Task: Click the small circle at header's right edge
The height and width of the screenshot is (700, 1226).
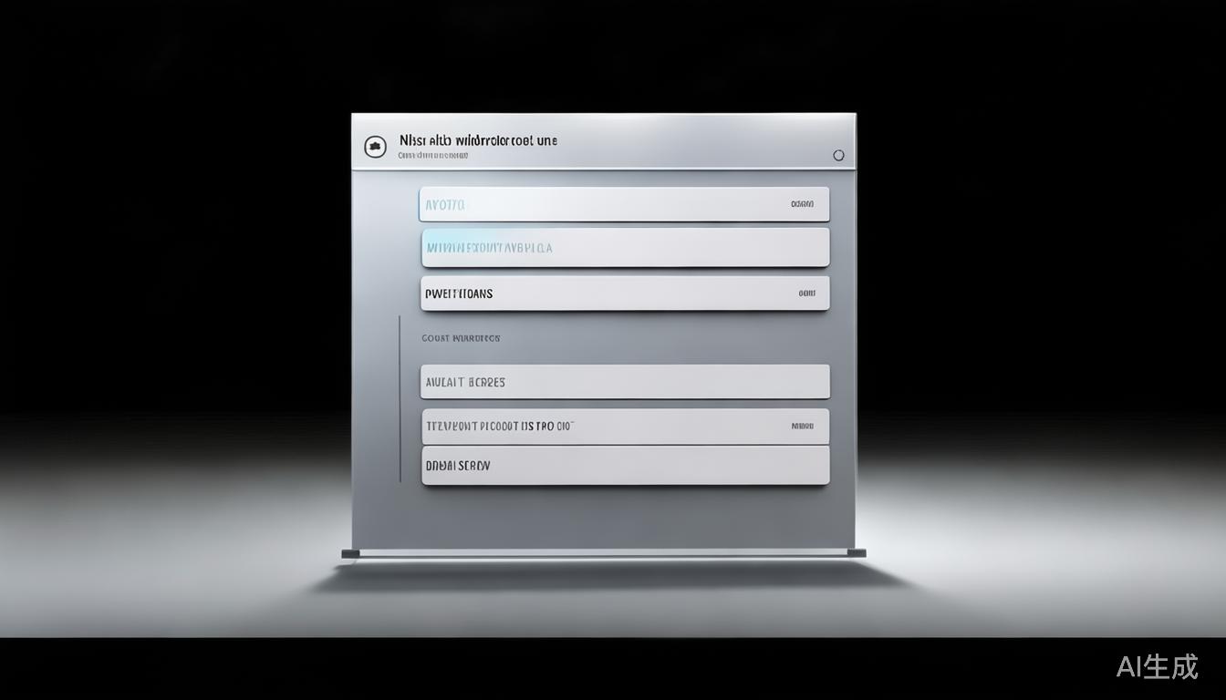Action: tap(838, 155)
